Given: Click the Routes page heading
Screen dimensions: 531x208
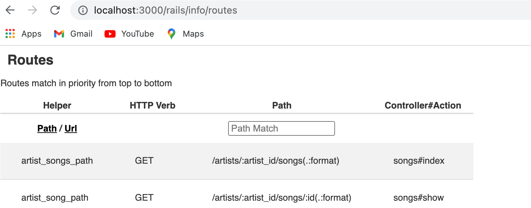Looking at the screenshot, I should [x=30, y=60].
